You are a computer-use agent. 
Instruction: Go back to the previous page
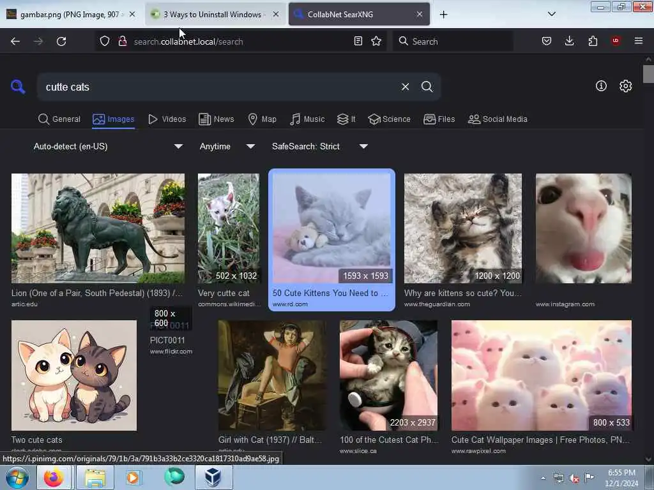(15, 41)
